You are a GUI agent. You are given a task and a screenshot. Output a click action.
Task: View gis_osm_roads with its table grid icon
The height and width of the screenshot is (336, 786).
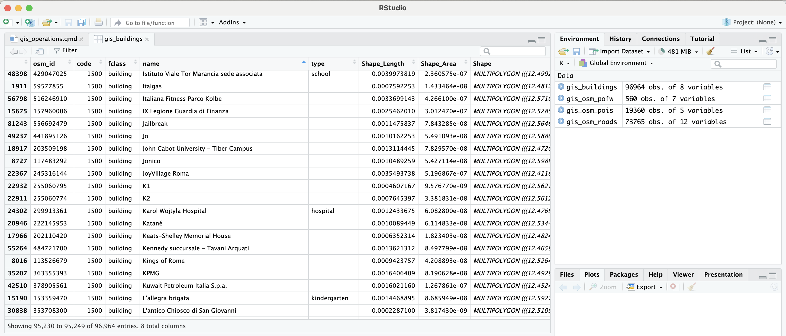[x=767, y=121]
